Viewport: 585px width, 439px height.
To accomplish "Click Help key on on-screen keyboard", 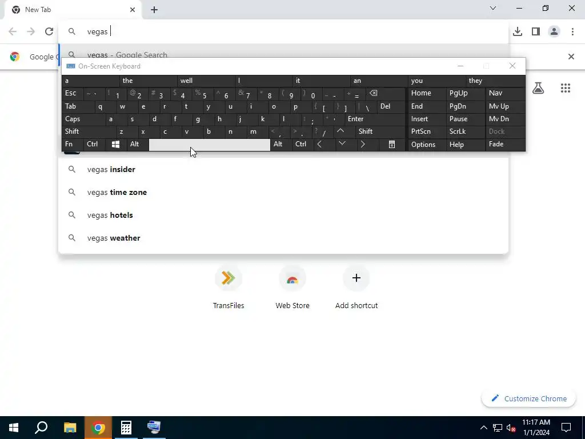I will click(x=465, y=145).
